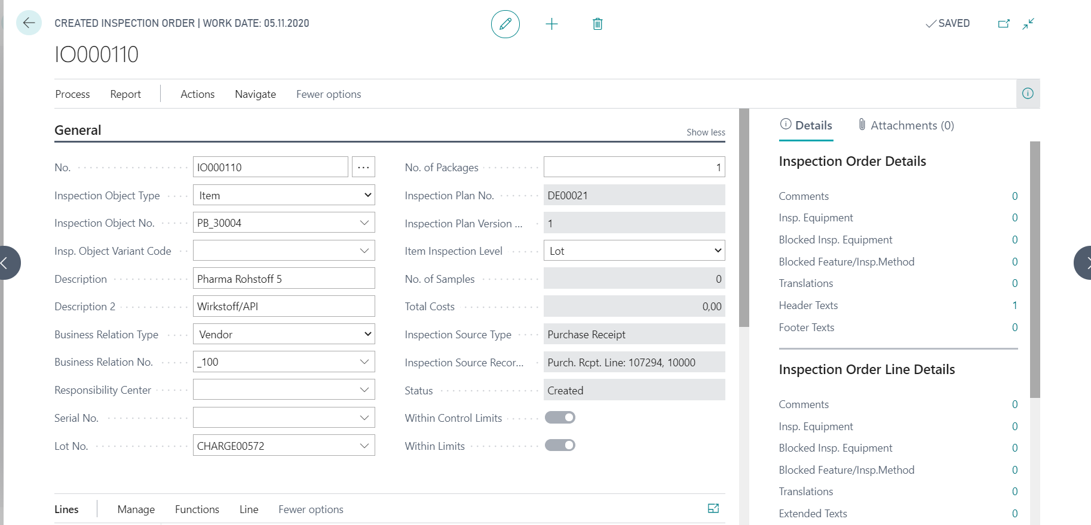Open the Item Inspection Level dropdown
The image size is (1091, 525).
[x=634, y=251]
